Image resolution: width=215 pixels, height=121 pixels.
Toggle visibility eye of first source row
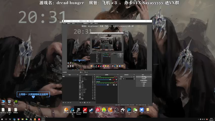point(93,76)
